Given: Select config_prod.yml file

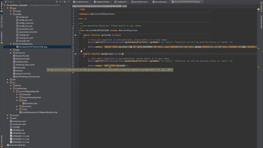Looking at the screenshot, I should 25,23.
